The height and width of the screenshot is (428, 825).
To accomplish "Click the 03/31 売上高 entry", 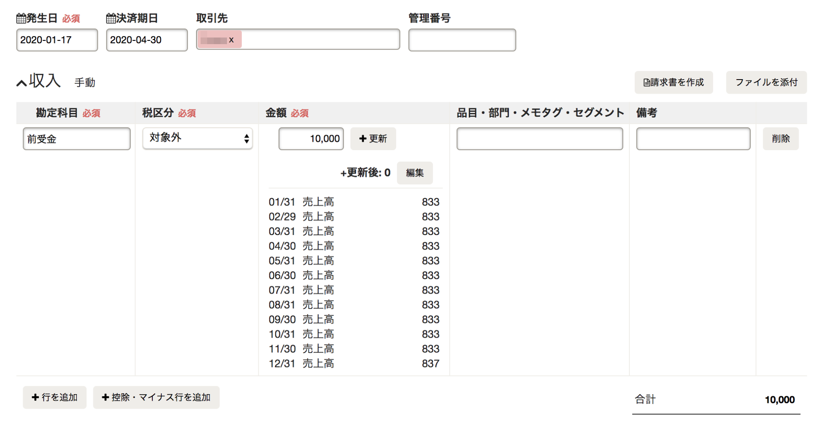I will [x=354, y=231].
